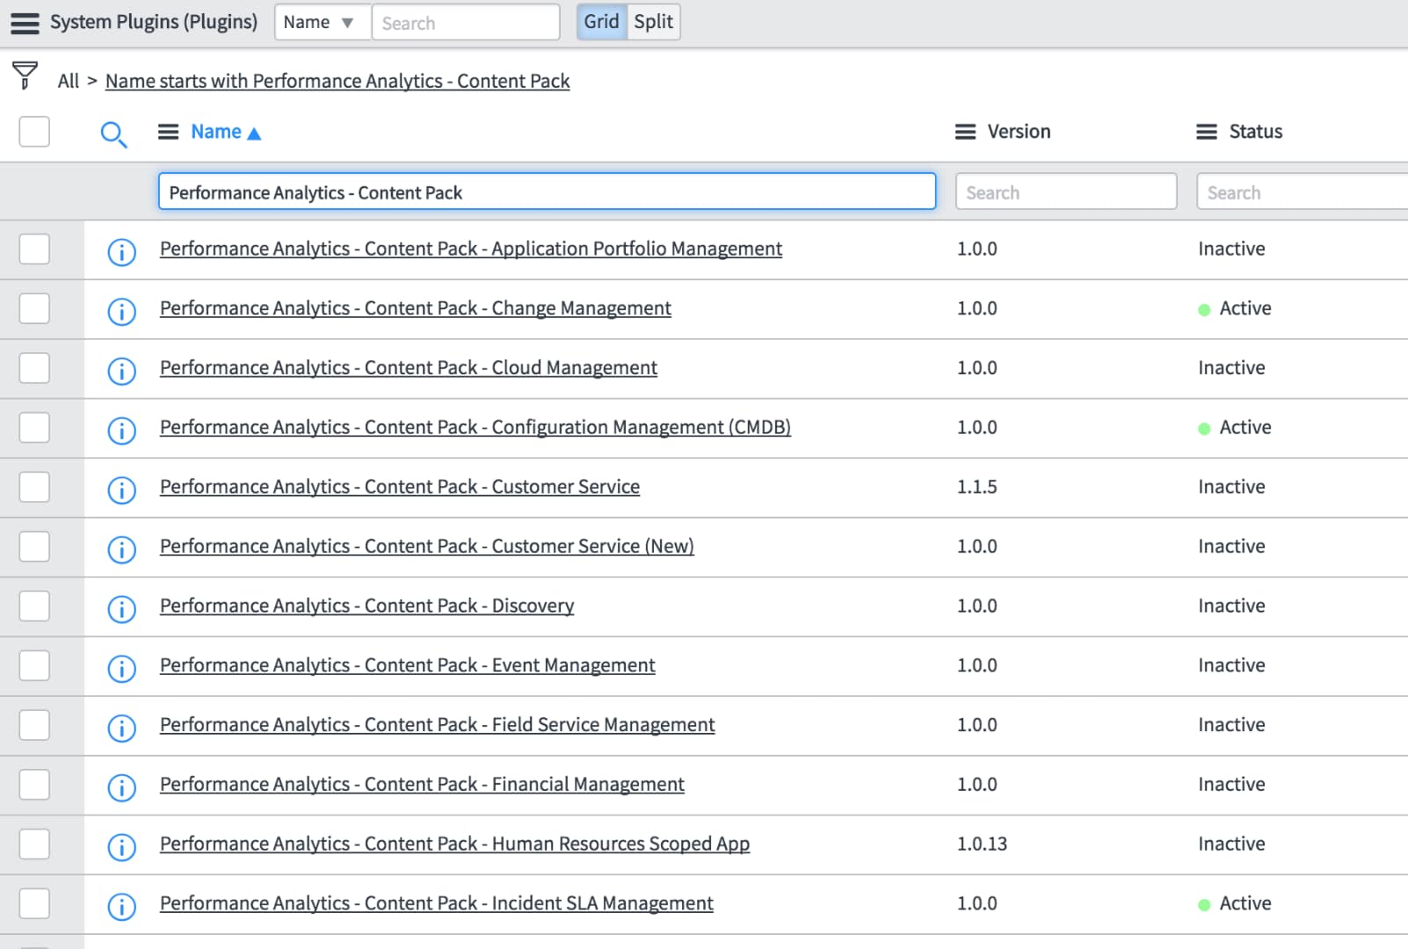Check the Financial Management row checkbox
The image size is (1408, 949).
[34, 785]
